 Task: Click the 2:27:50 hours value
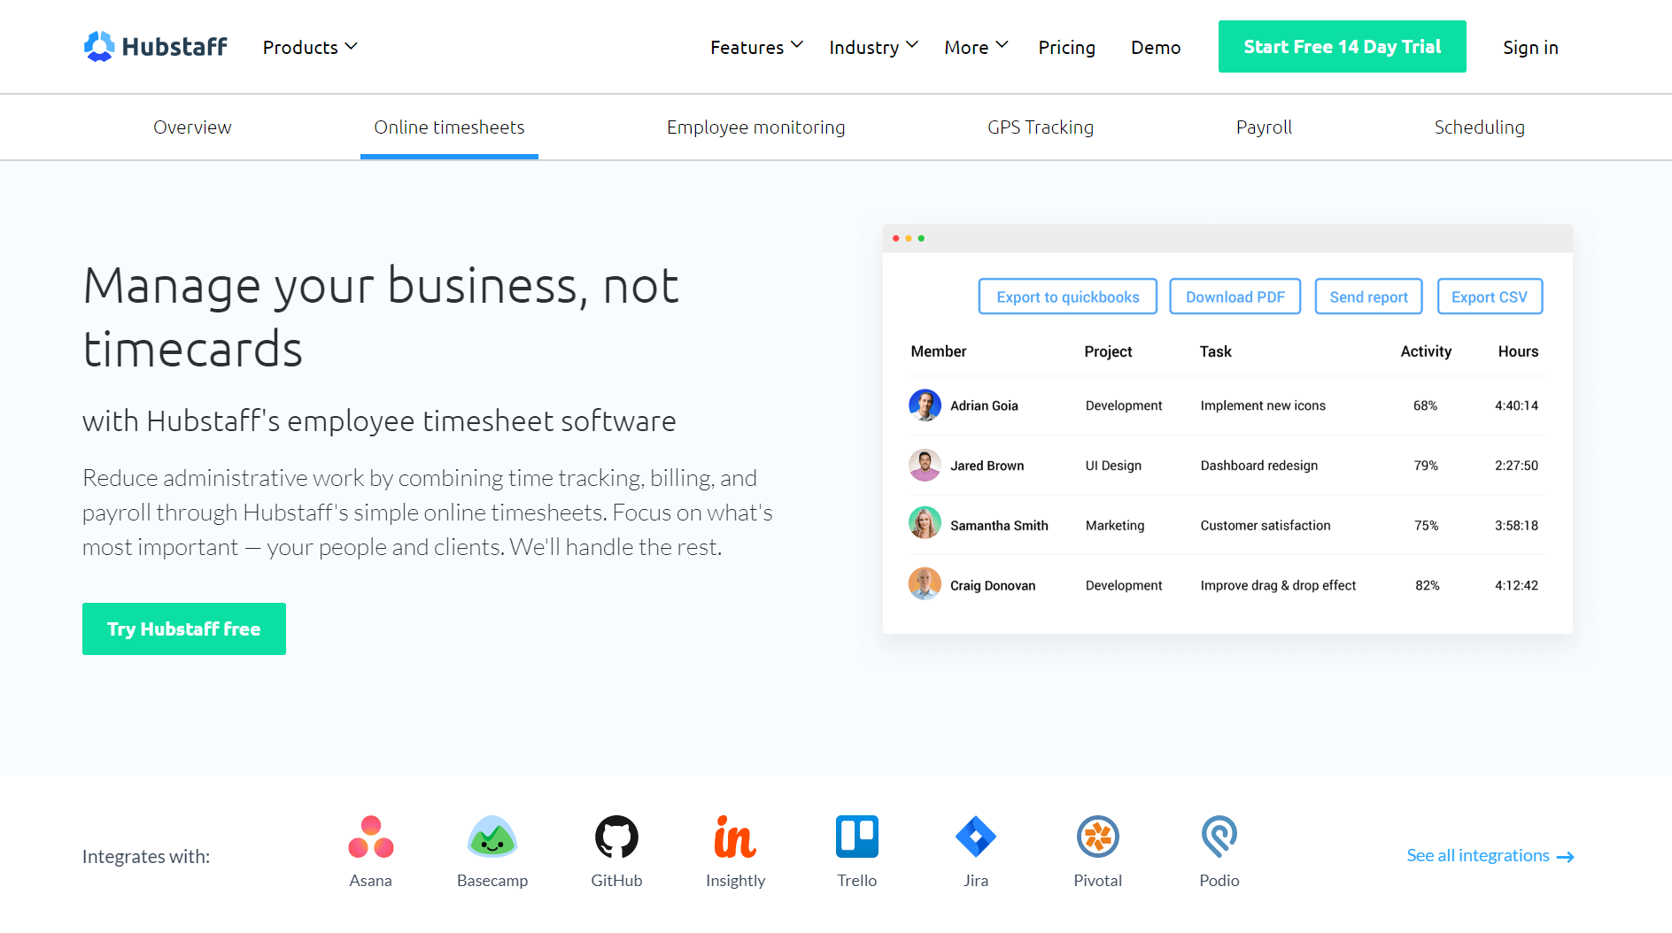coord(1516,466)
